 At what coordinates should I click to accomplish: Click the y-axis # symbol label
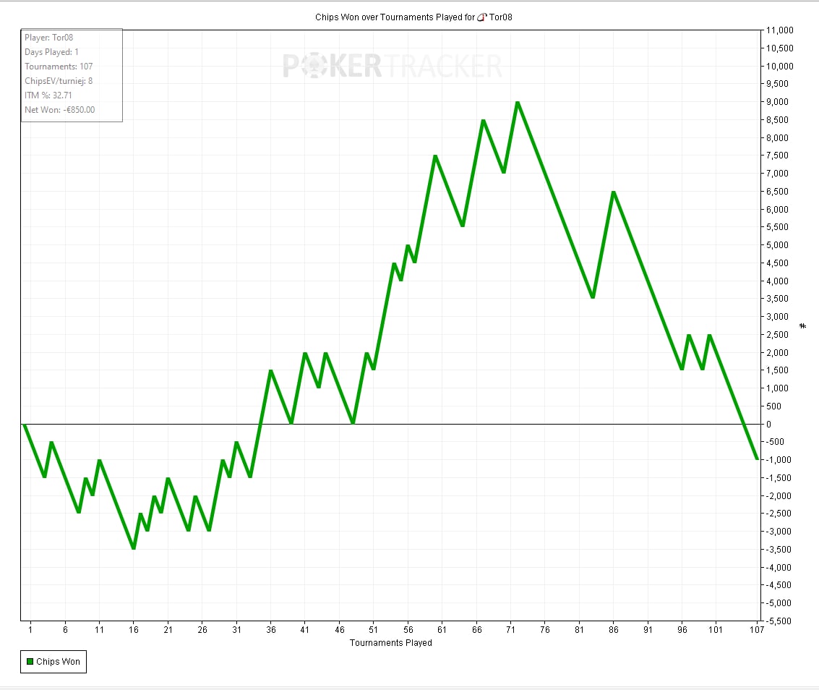803,326
